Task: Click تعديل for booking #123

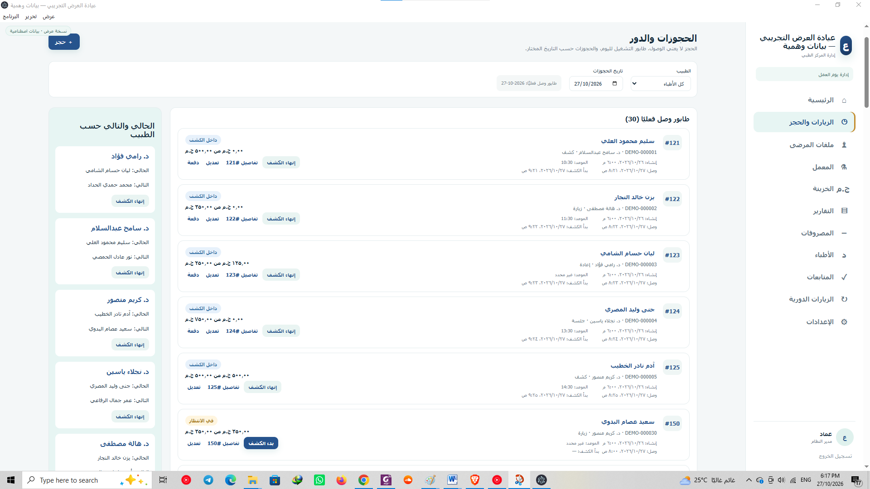Action: pyautogui.click(x=213, y=275)
